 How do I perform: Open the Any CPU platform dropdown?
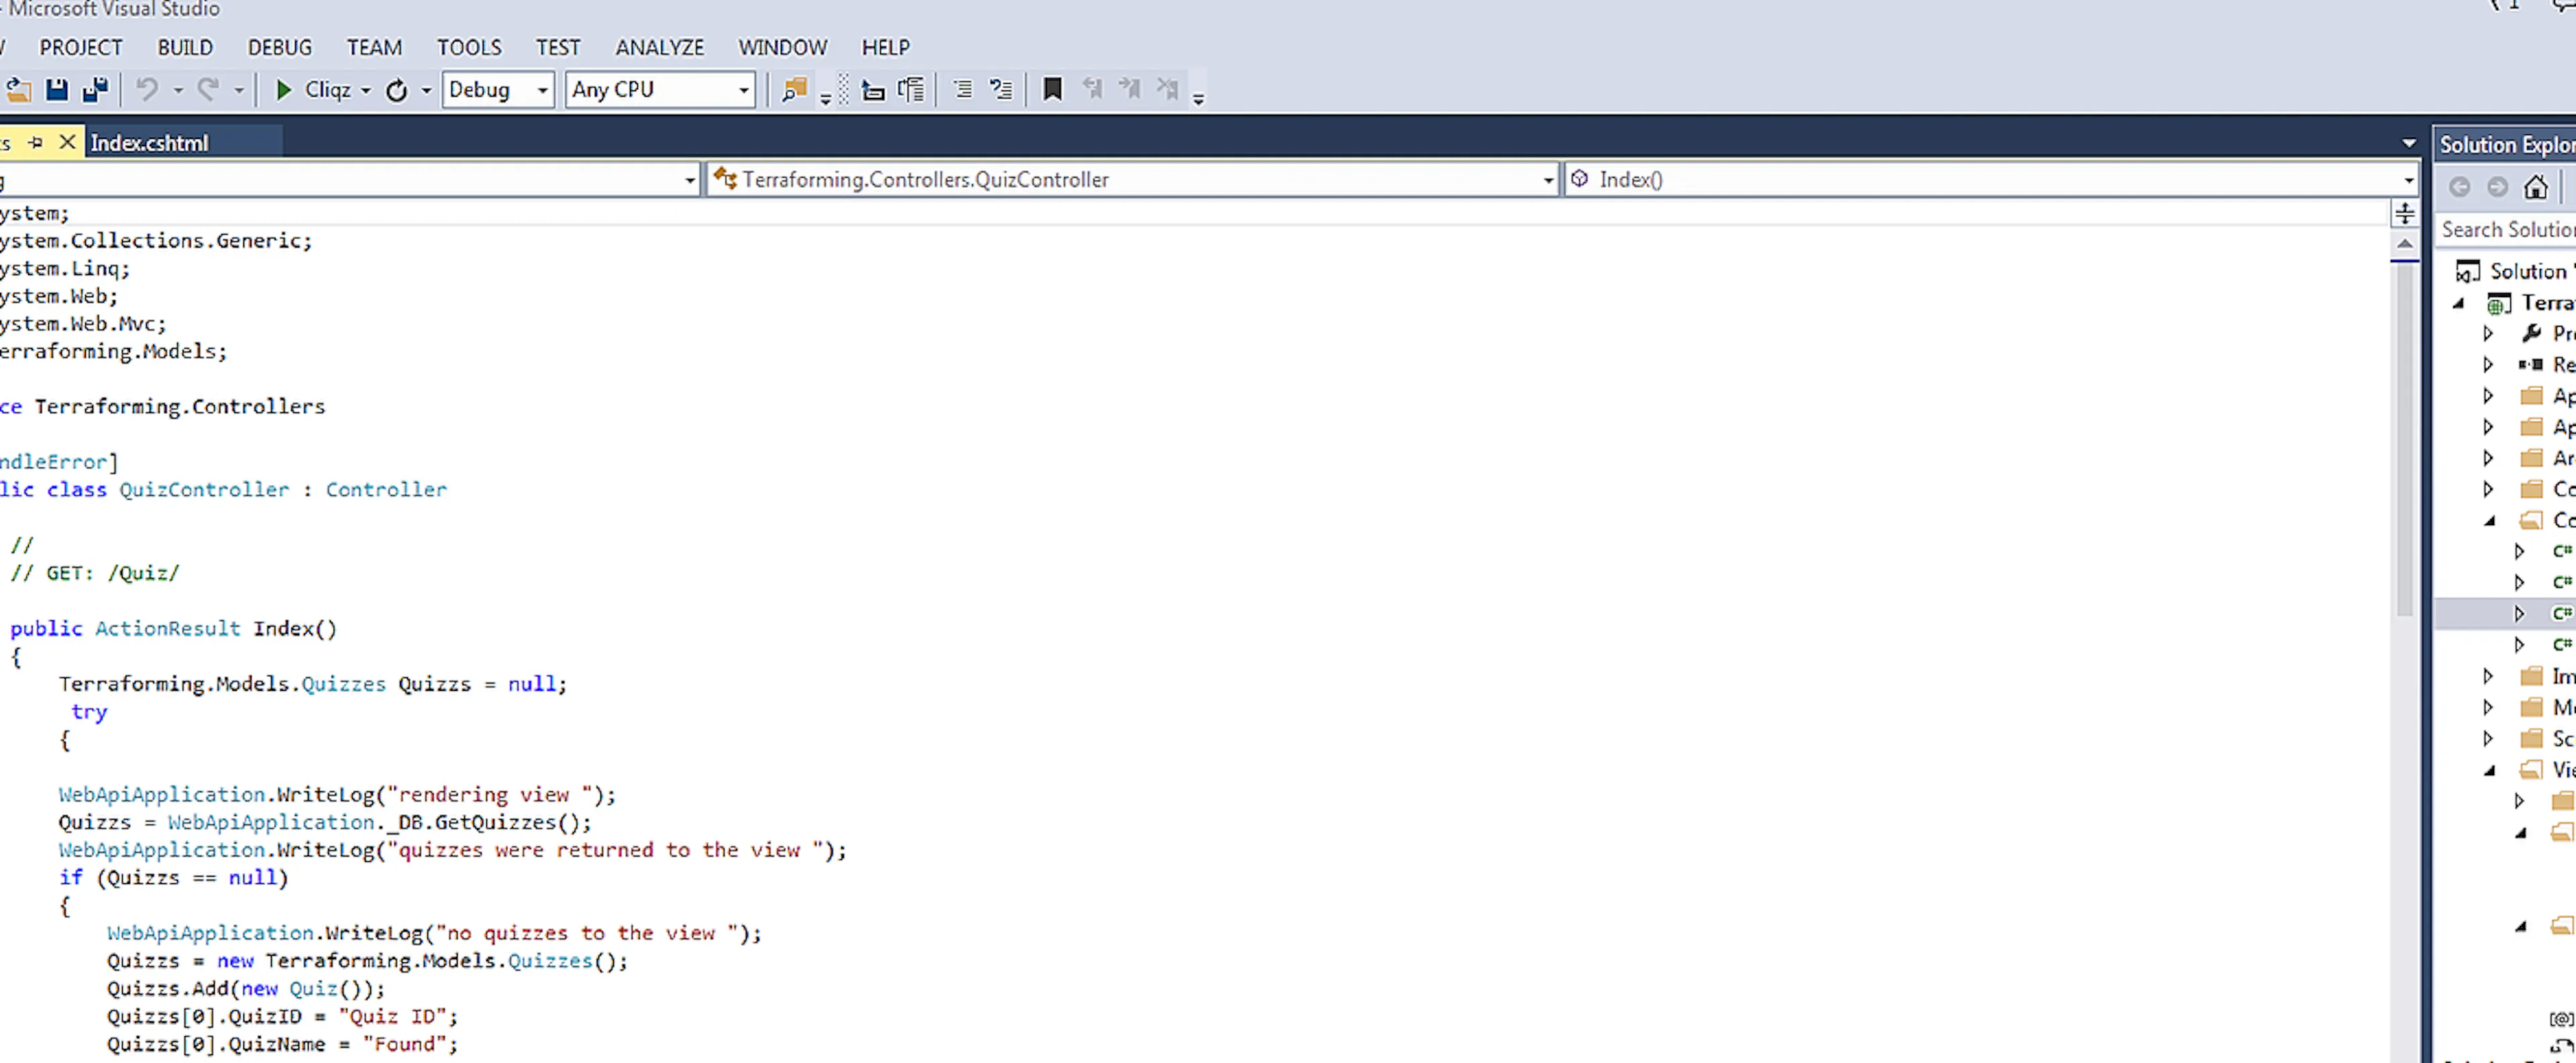click(660, 90)
